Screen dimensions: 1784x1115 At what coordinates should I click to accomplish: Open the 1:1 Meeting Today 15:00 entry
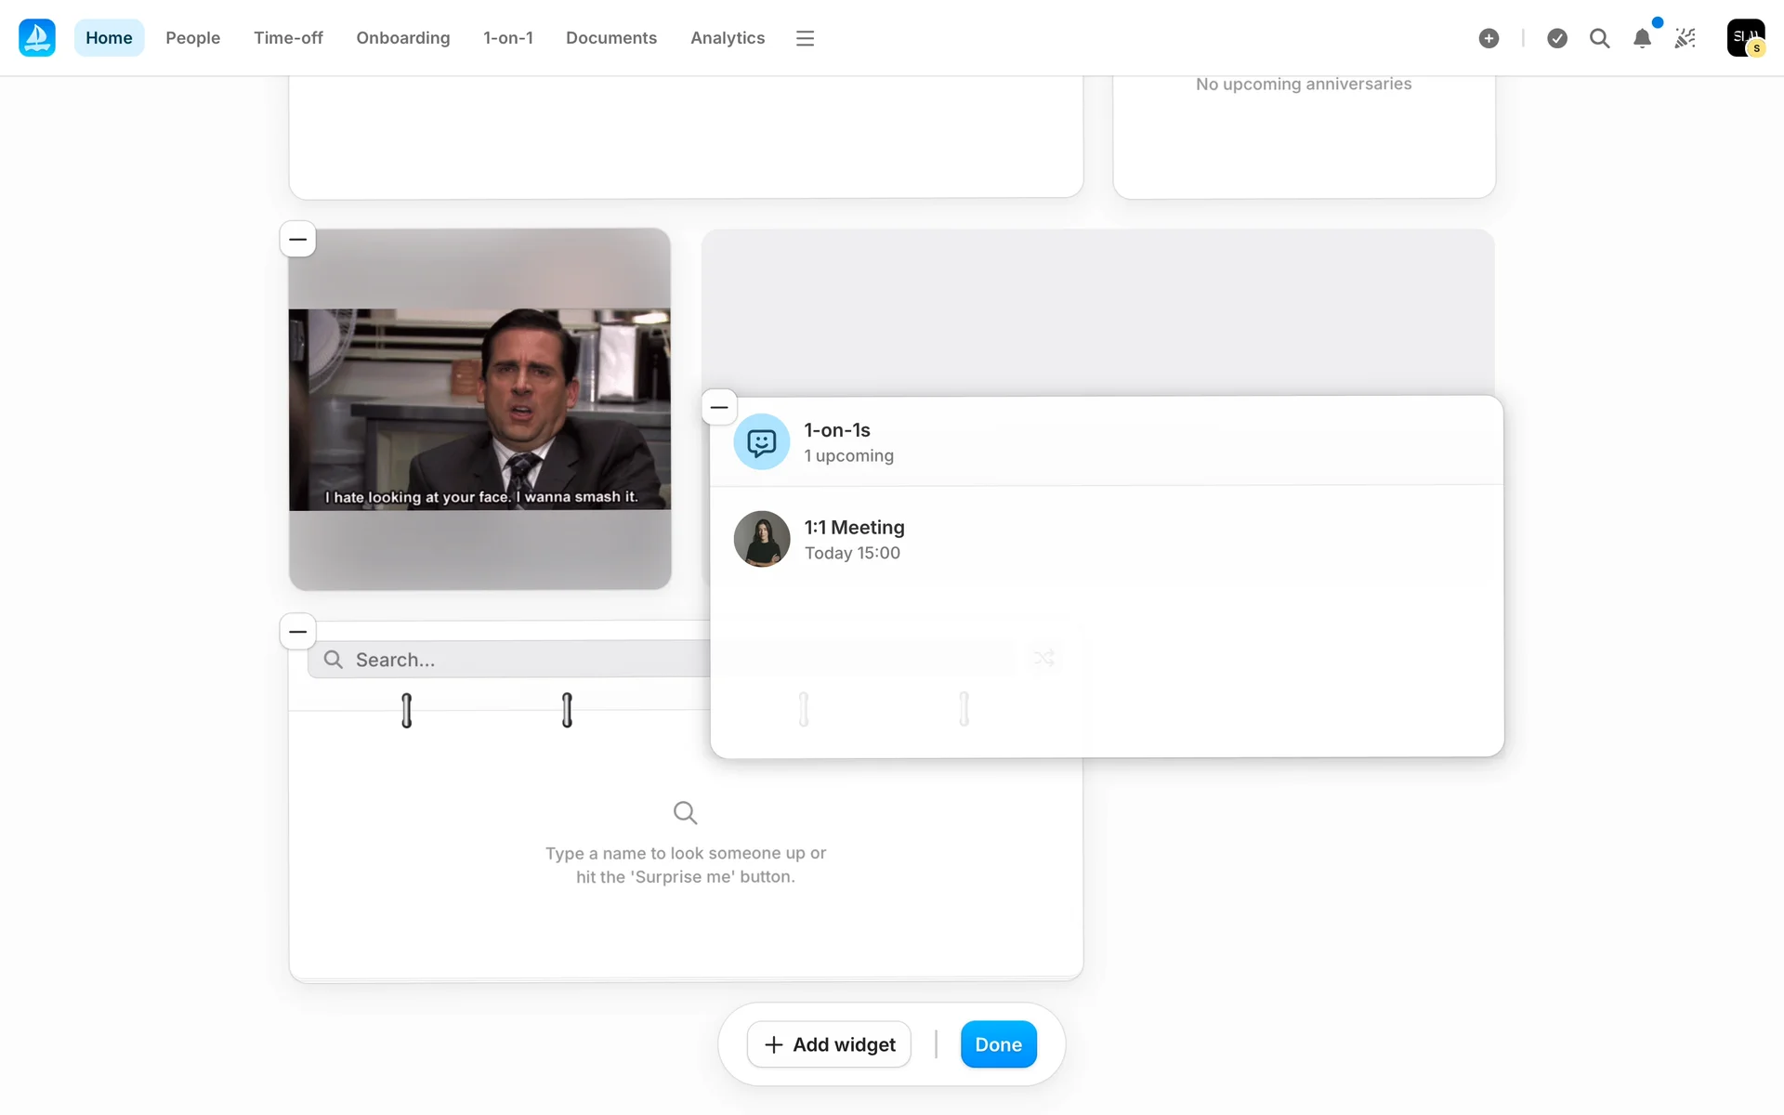coord(853,540)
